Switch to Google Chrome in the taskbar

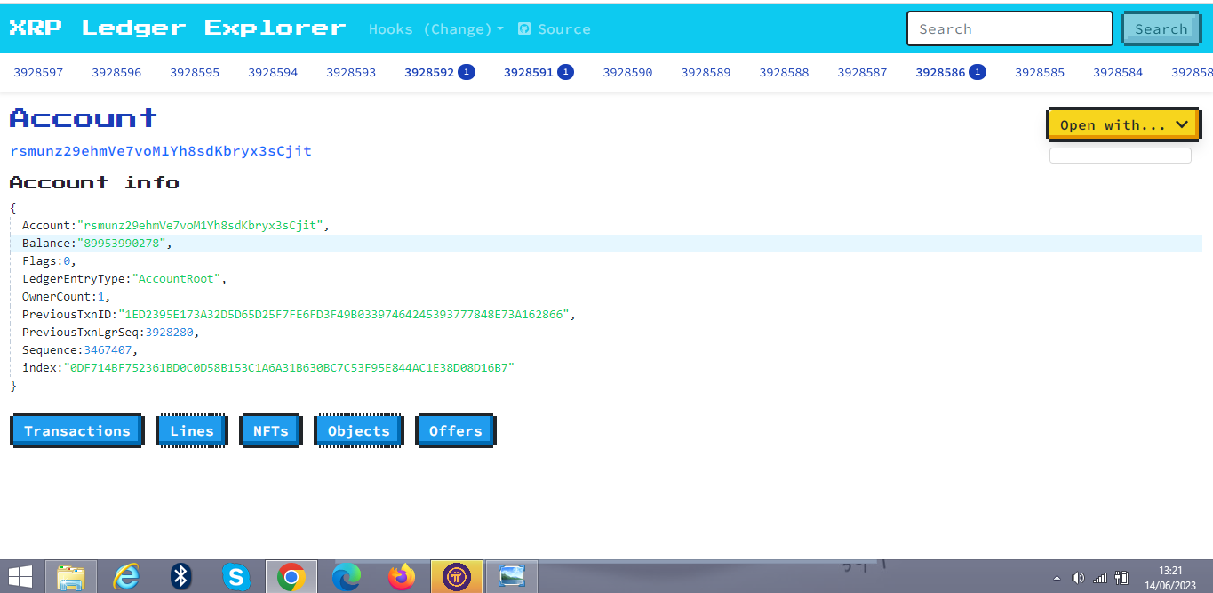click(x=291, y=577)
